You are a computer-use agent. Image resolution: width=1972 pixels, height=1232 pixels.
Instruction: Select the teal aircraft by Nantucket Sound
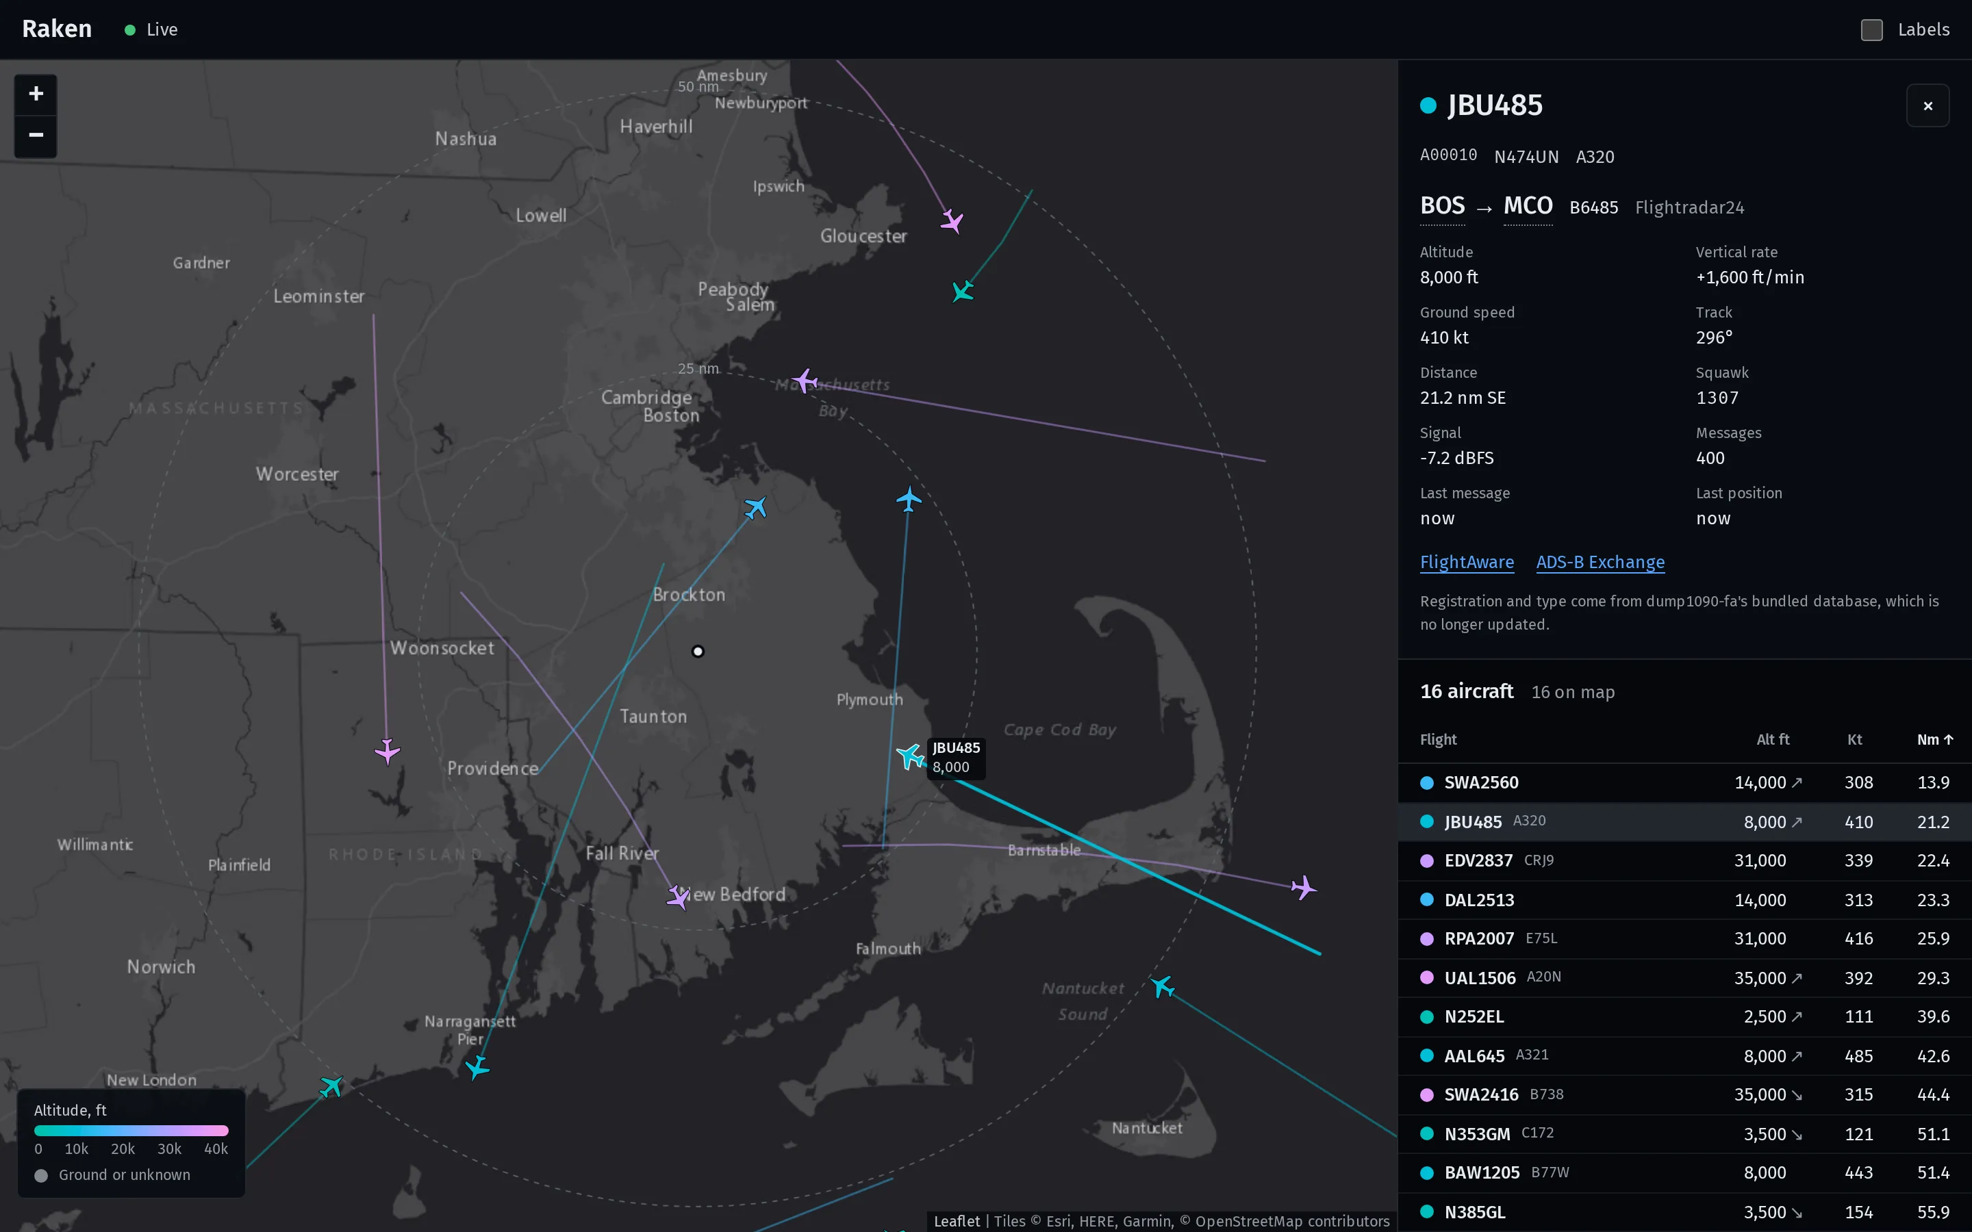point(1163,987)
